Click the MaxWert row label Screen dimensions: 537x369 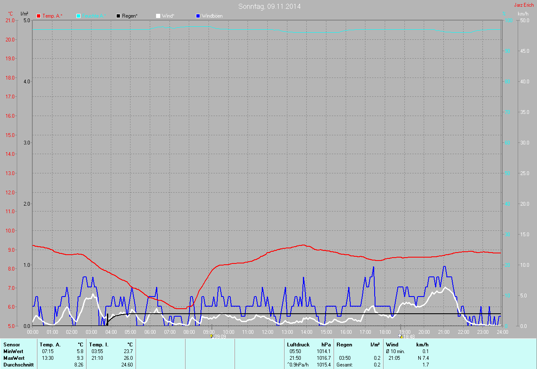pos(14,358)
